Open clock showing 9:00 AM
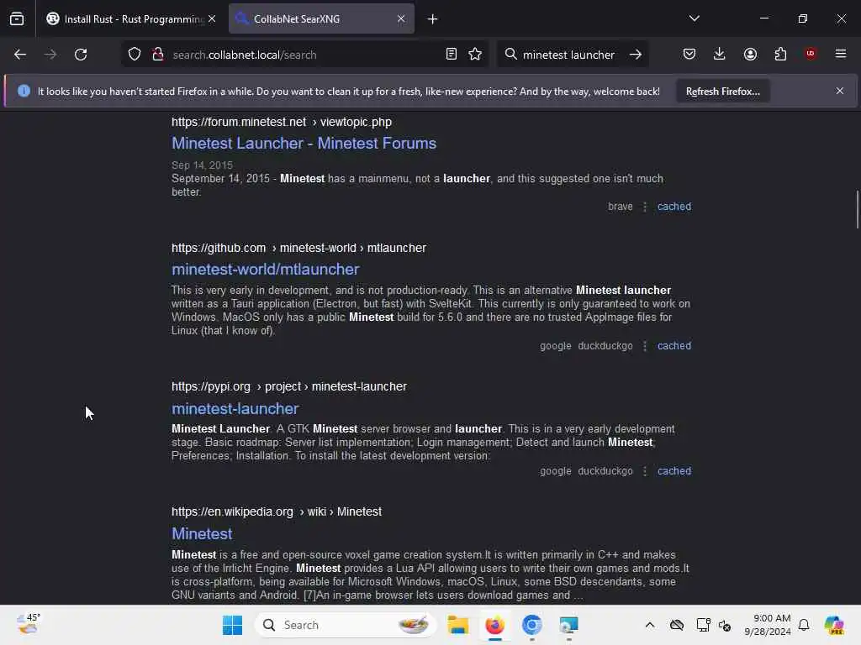Screen dimensions: 861x645 (x=767, y=625)
